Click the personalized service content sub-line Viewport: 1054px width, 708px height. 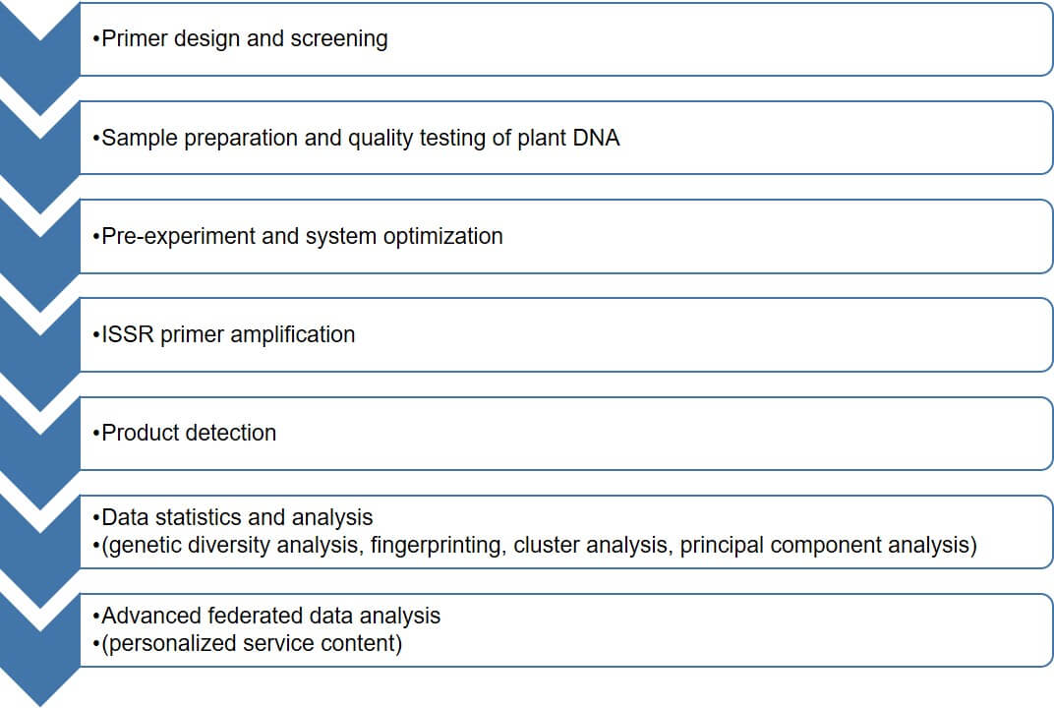click(248, 643)
